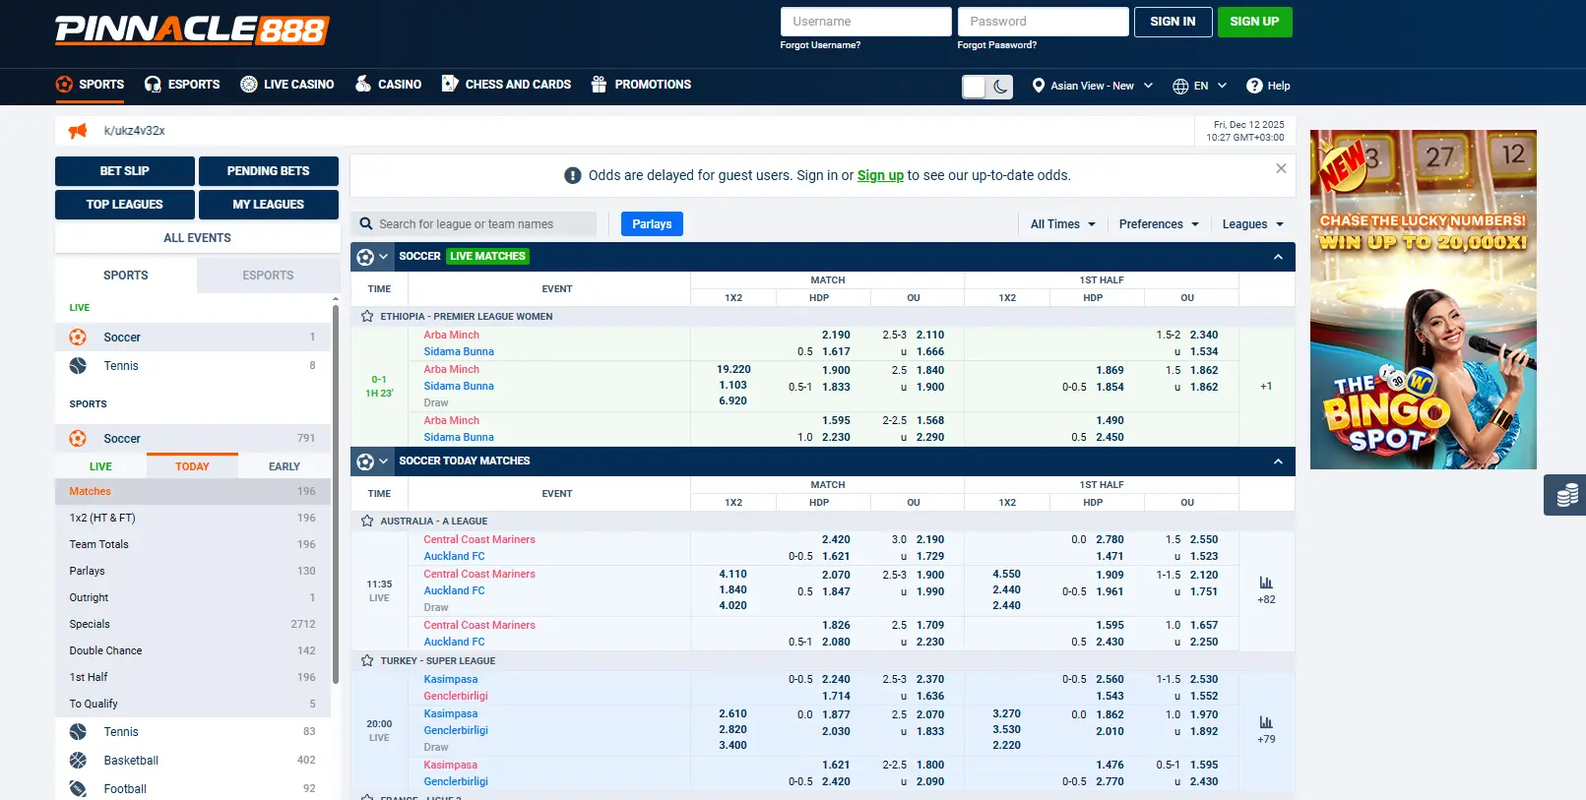The width and height of the screenshot is (1586, 800).
Task: Click the announcements megaphone icon
Action: (x=78, y=131)
